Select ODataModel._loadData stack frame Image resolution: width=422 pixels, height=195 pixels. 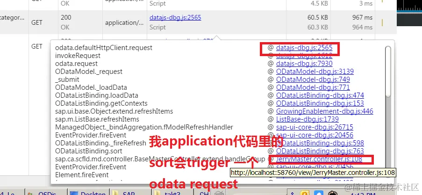pos(91,87)
